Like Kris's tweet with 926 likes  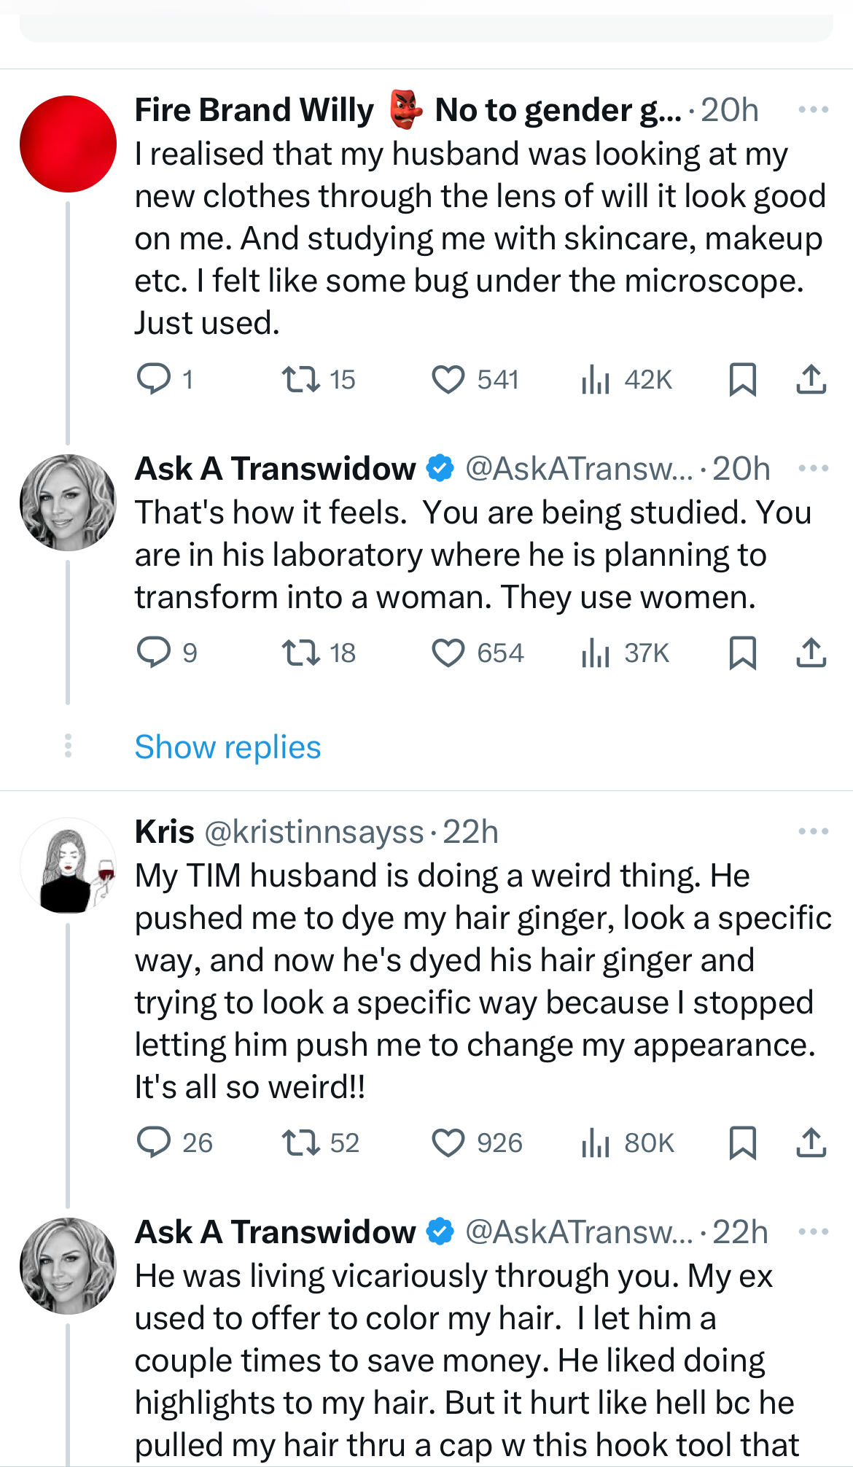(448, 1143)
